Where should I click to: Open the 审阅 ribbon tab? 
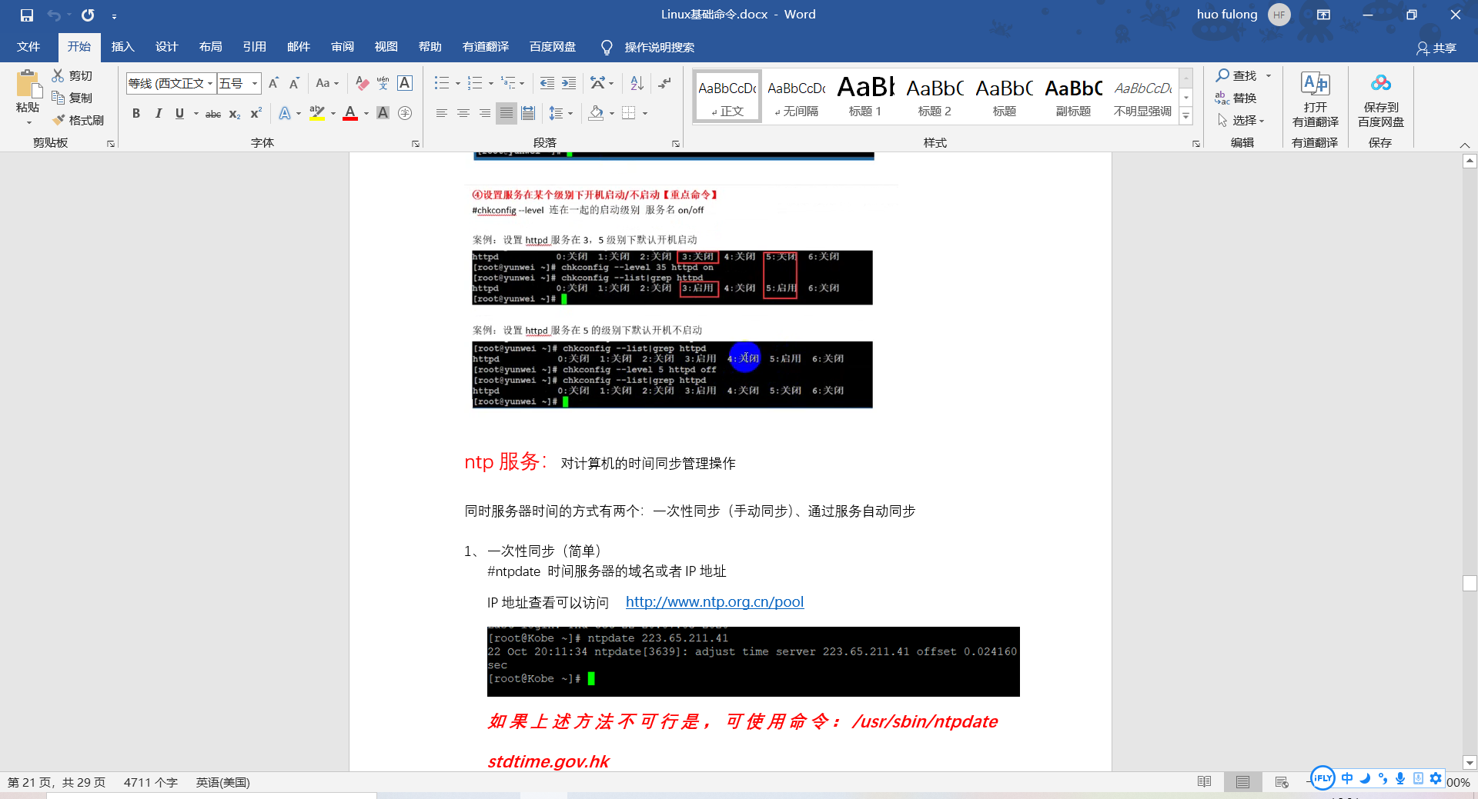pos(342,47)
